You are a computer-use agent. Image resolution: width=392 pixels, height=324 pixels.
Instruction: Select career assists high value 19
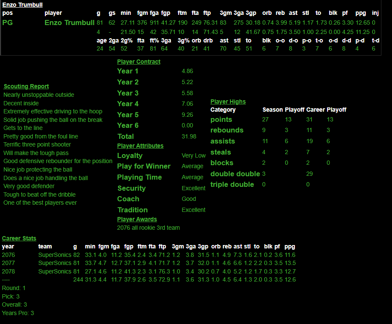pos(310,141)
